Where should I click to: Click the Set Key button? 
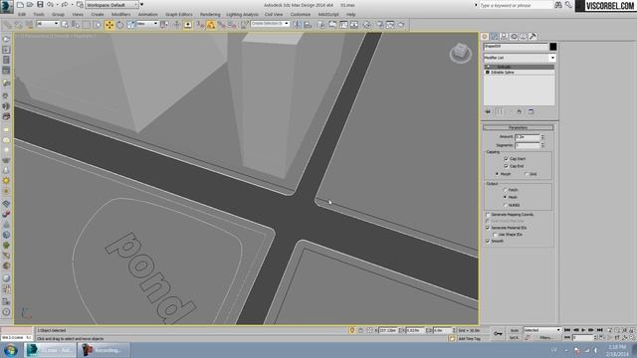tap(515, 337)
